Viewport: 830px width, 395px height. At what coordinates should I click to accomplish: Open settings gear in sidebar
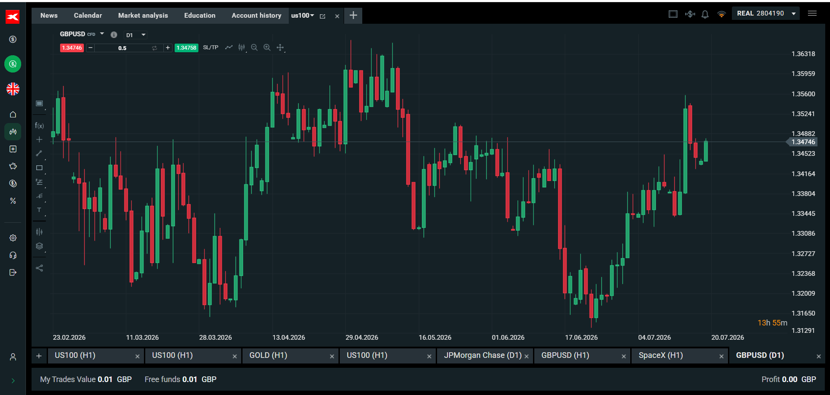tap(13, 238)
